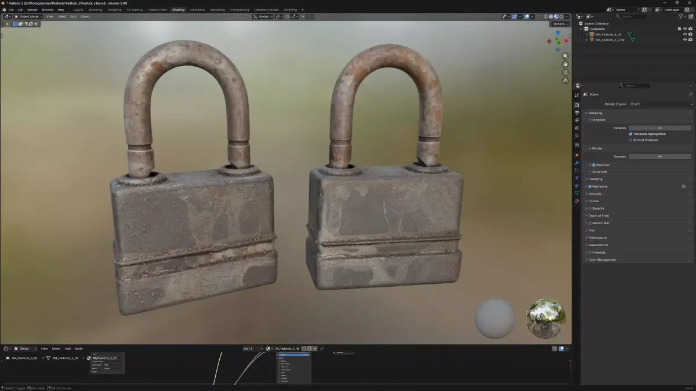696x391 pixels.
Task: Click the M_Padlock_3_HI material name field
Action: click(x=288, y=348)
